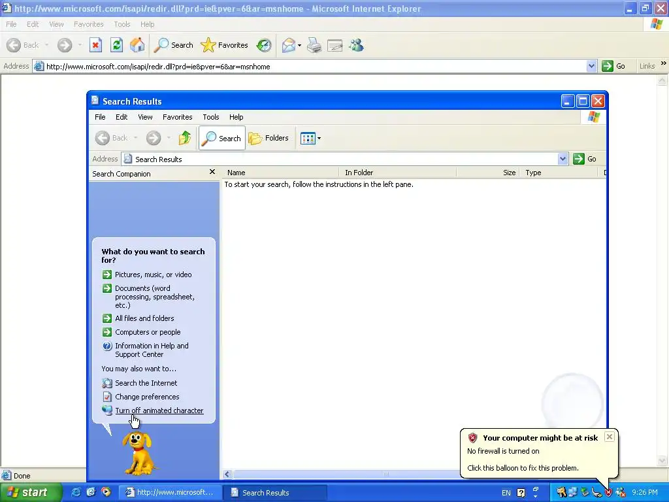Click the Refresh icon in Internet Explorer toolbar
Viewport: 669px width, 502px height.
116,45
